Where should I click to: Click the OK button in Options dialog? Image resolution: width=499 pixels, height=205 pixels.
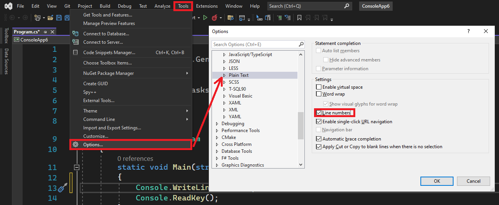coord(437,181)
